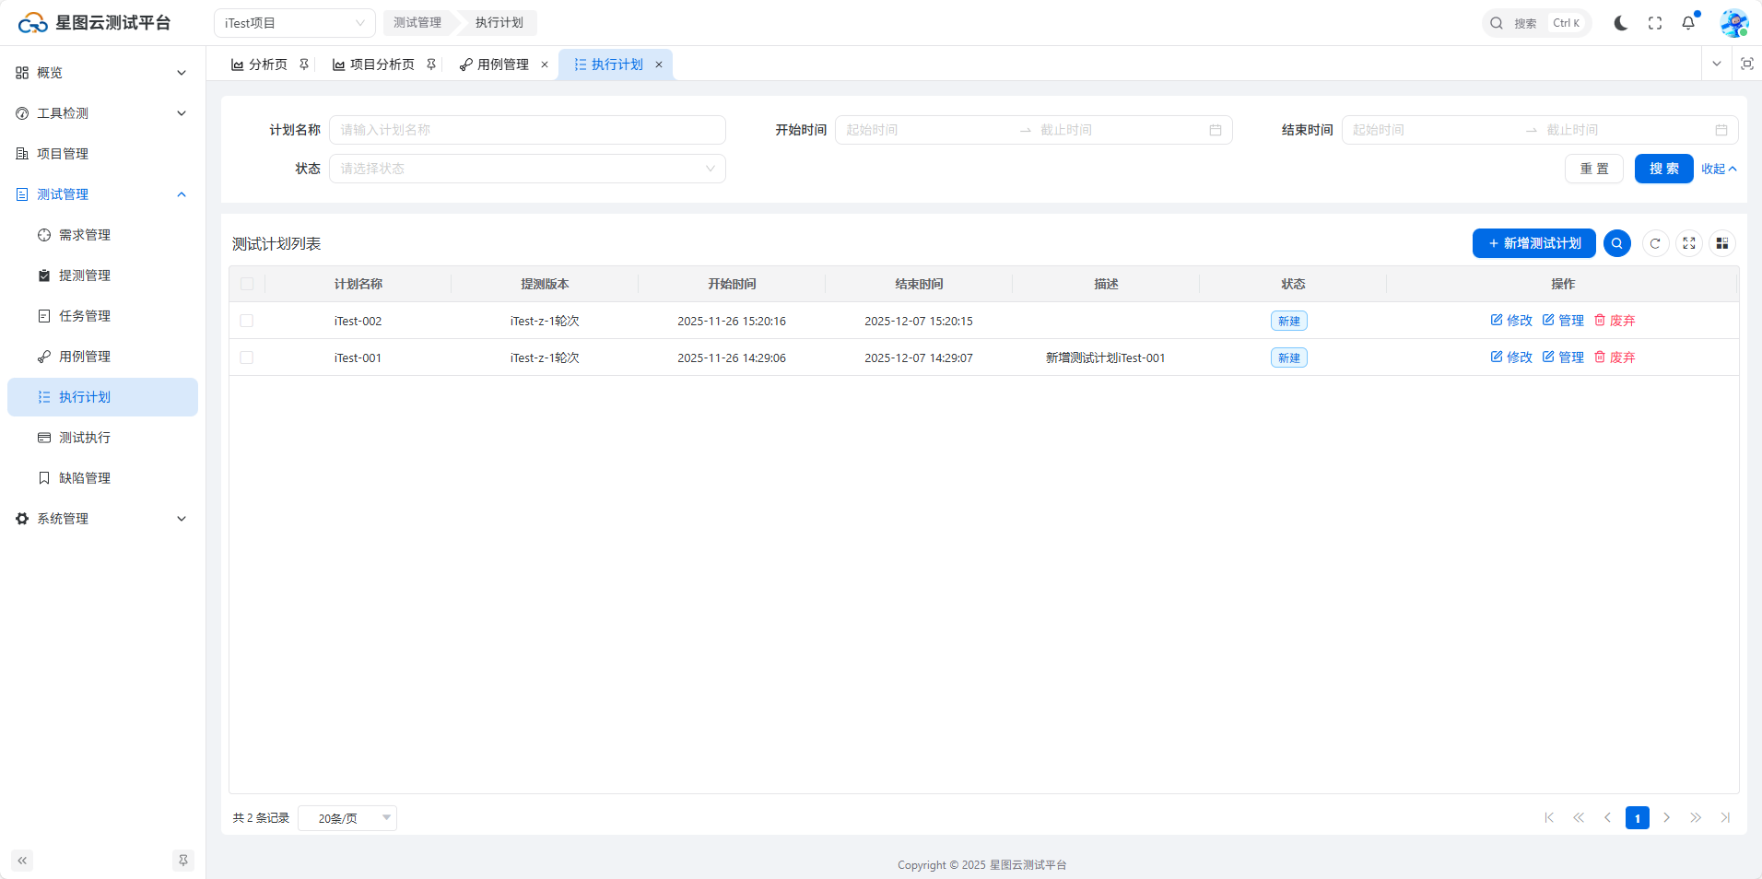This screenshot has width=1762, height=879.
Task: Click the 重置 reset button
Action: pos(1593,169)
